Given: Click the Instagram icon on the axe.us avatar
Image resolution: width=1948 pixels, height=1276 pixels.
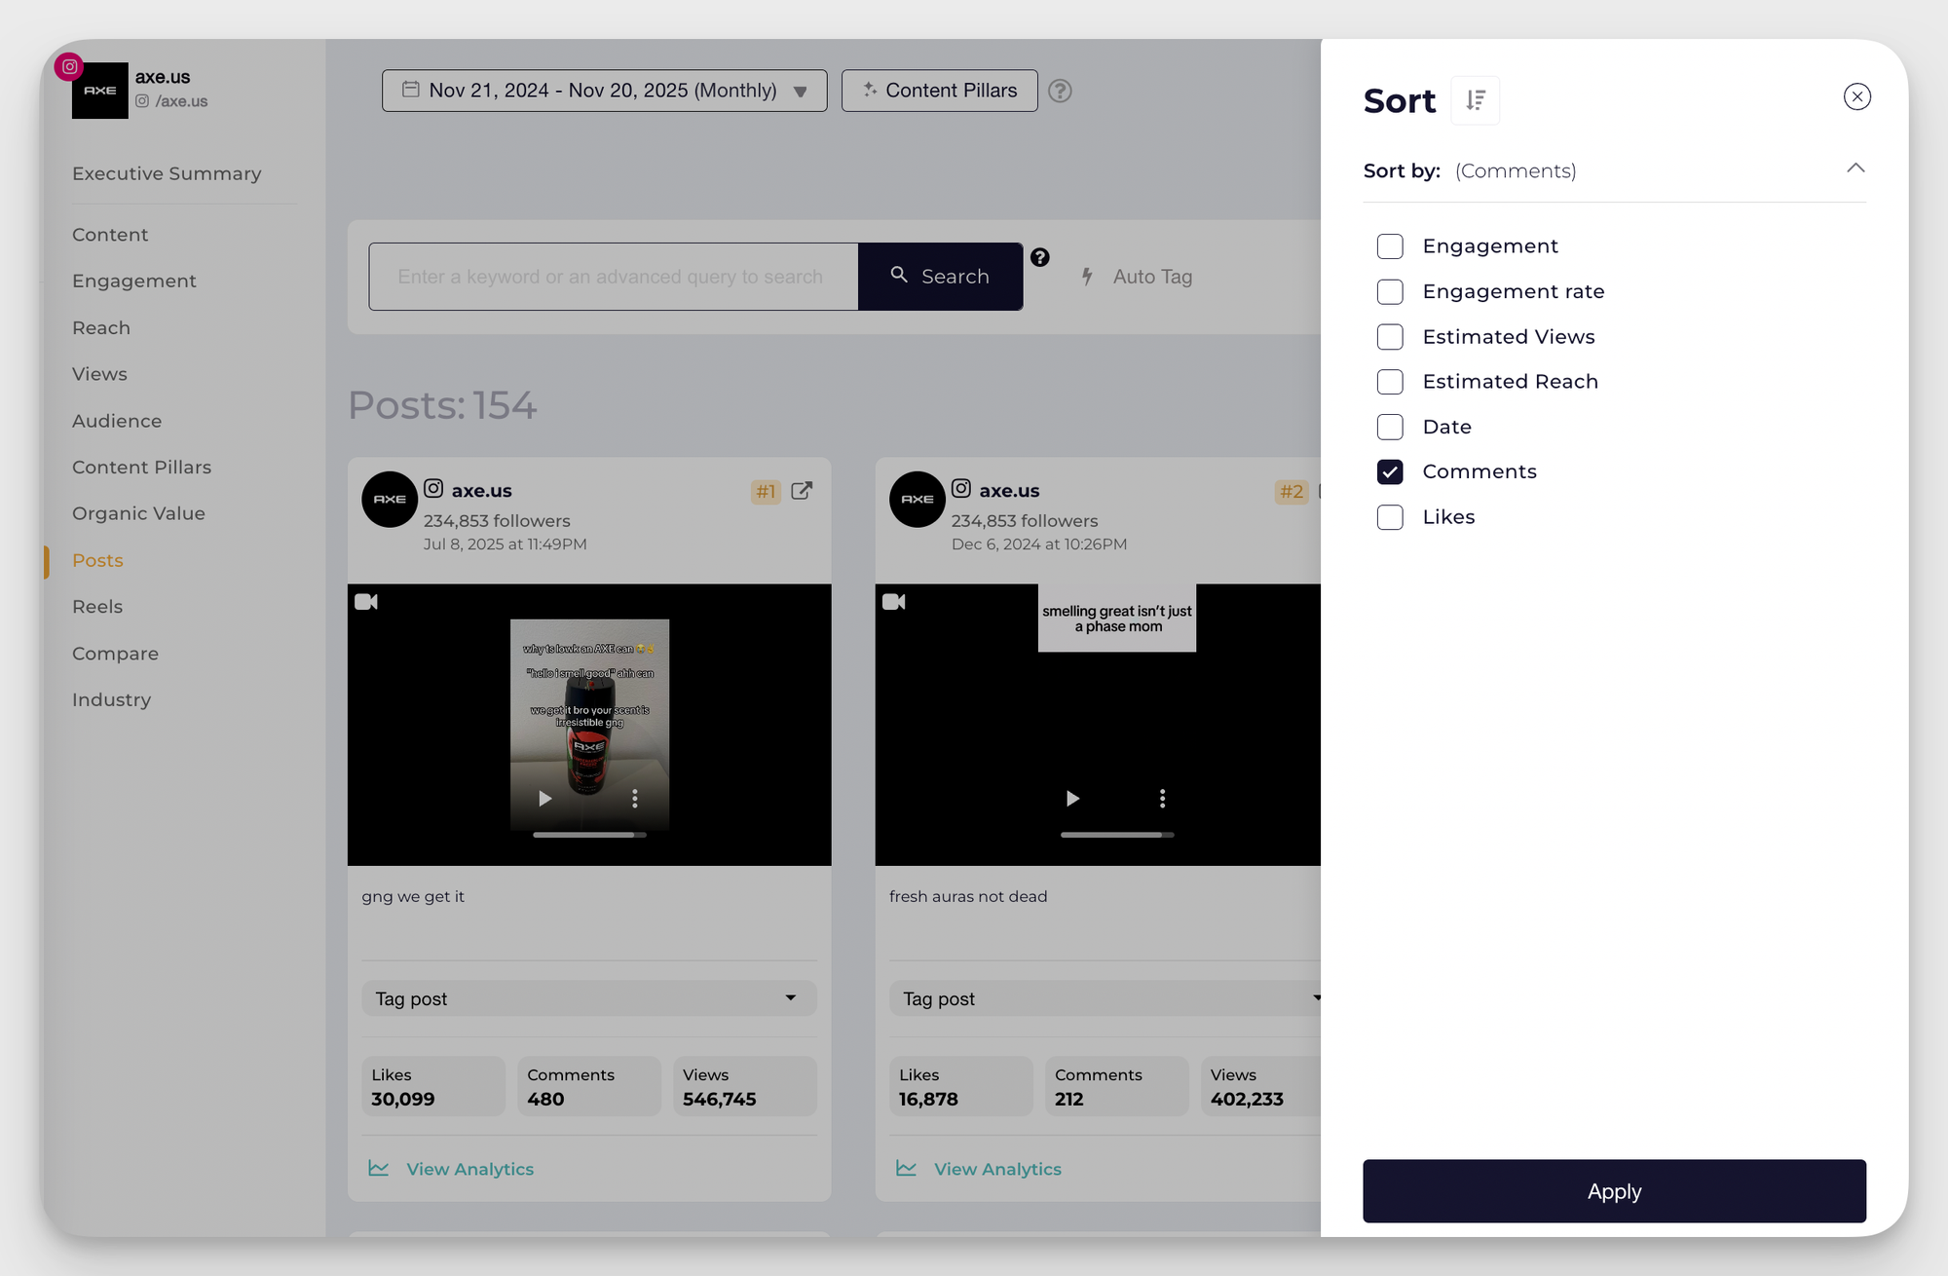Looking at the screenshot, I should point(69,66).
